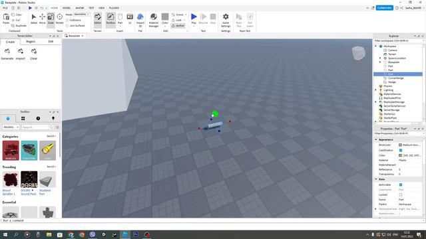The image size is (426, 239).
Task: Activate the Rotate tool
Action: tap(59, 19)
